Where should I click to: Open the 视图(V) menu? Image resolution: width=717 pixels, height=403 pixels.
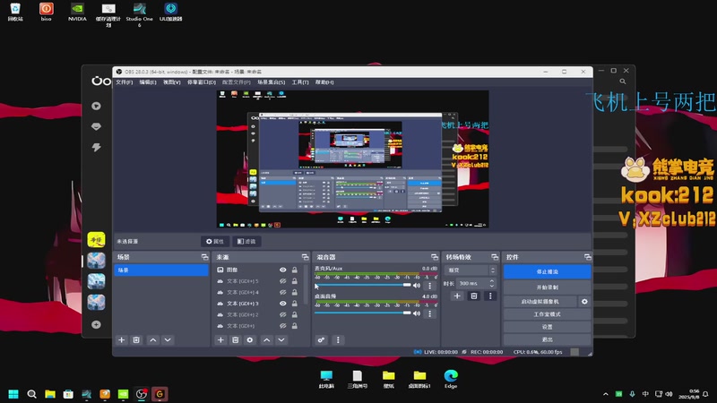pyautogui.click(x=172, y=82)
